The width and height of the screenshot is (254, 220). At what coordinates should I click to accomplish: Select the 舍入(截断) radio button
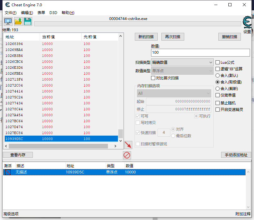tap(217, 89)
